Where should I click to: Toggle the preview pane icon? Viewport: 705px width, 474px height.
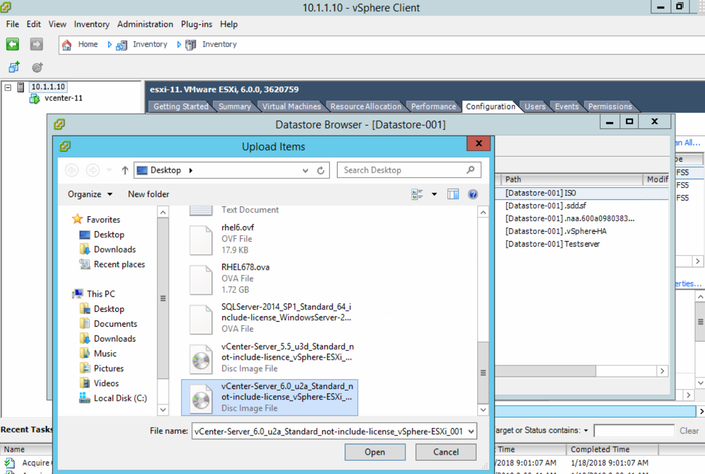(x=453, y=194)
